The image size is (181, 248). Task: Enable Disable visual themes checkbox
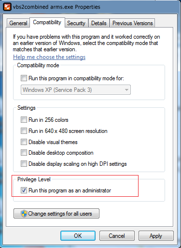point(24,142)
